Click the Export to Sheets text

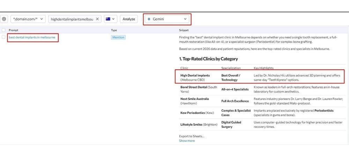tap(192, 136)
